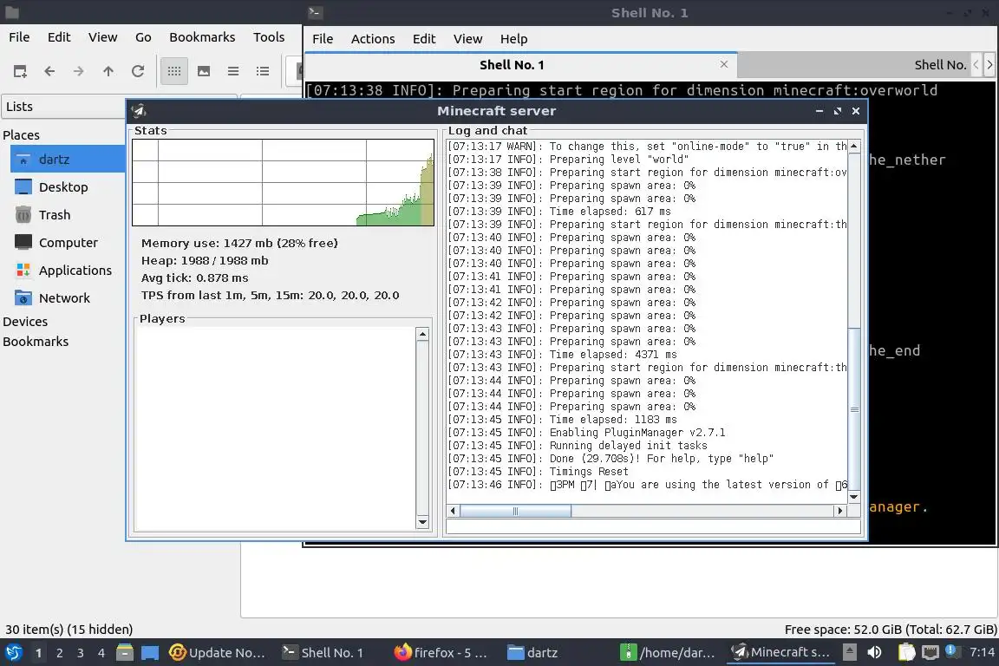Switch file manager to thumbnail view

[x=204, y=71]
